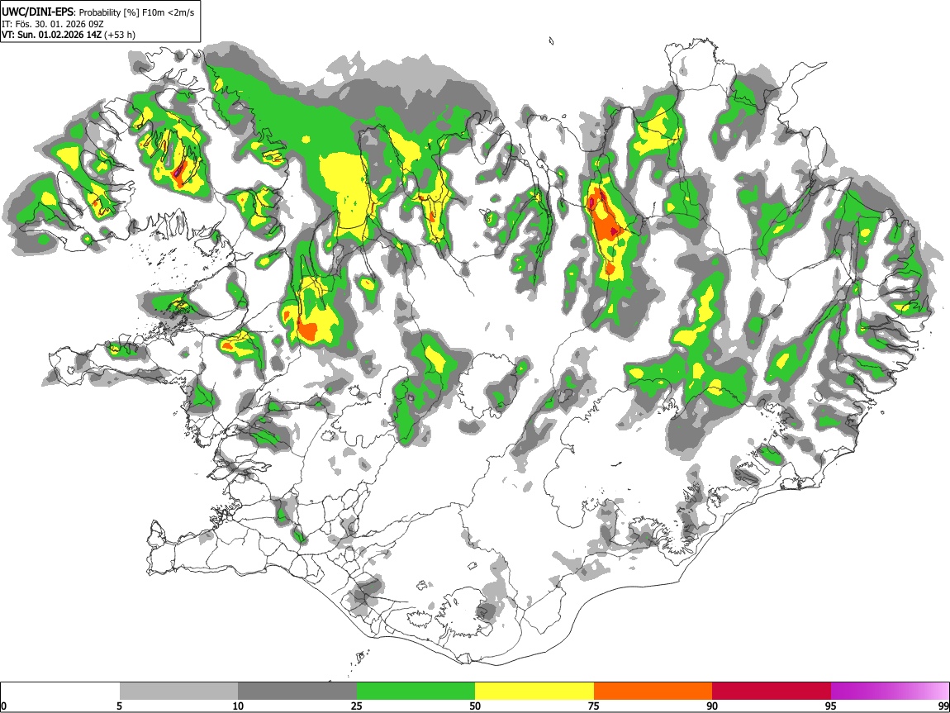Screen dimensions: 950x713
Task: Click the '50' legend tick label
Action: 475,706
